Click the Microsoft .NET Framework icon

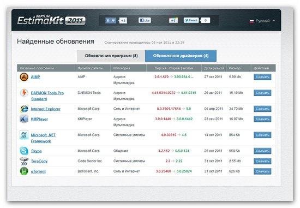click(24, 135)
